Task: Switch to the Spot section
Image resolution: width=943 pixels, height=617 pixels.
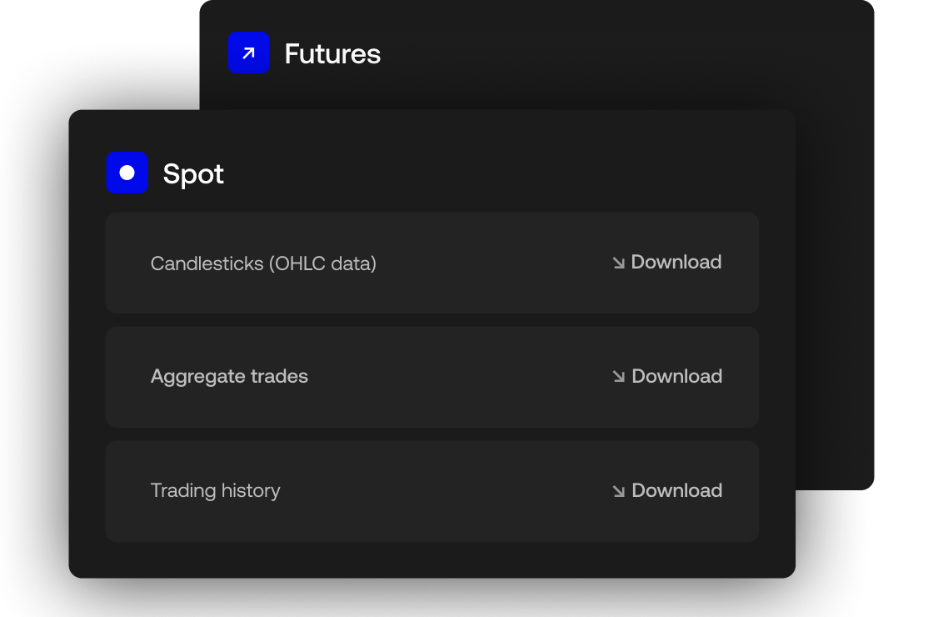Action: click(x=194, y=173)
